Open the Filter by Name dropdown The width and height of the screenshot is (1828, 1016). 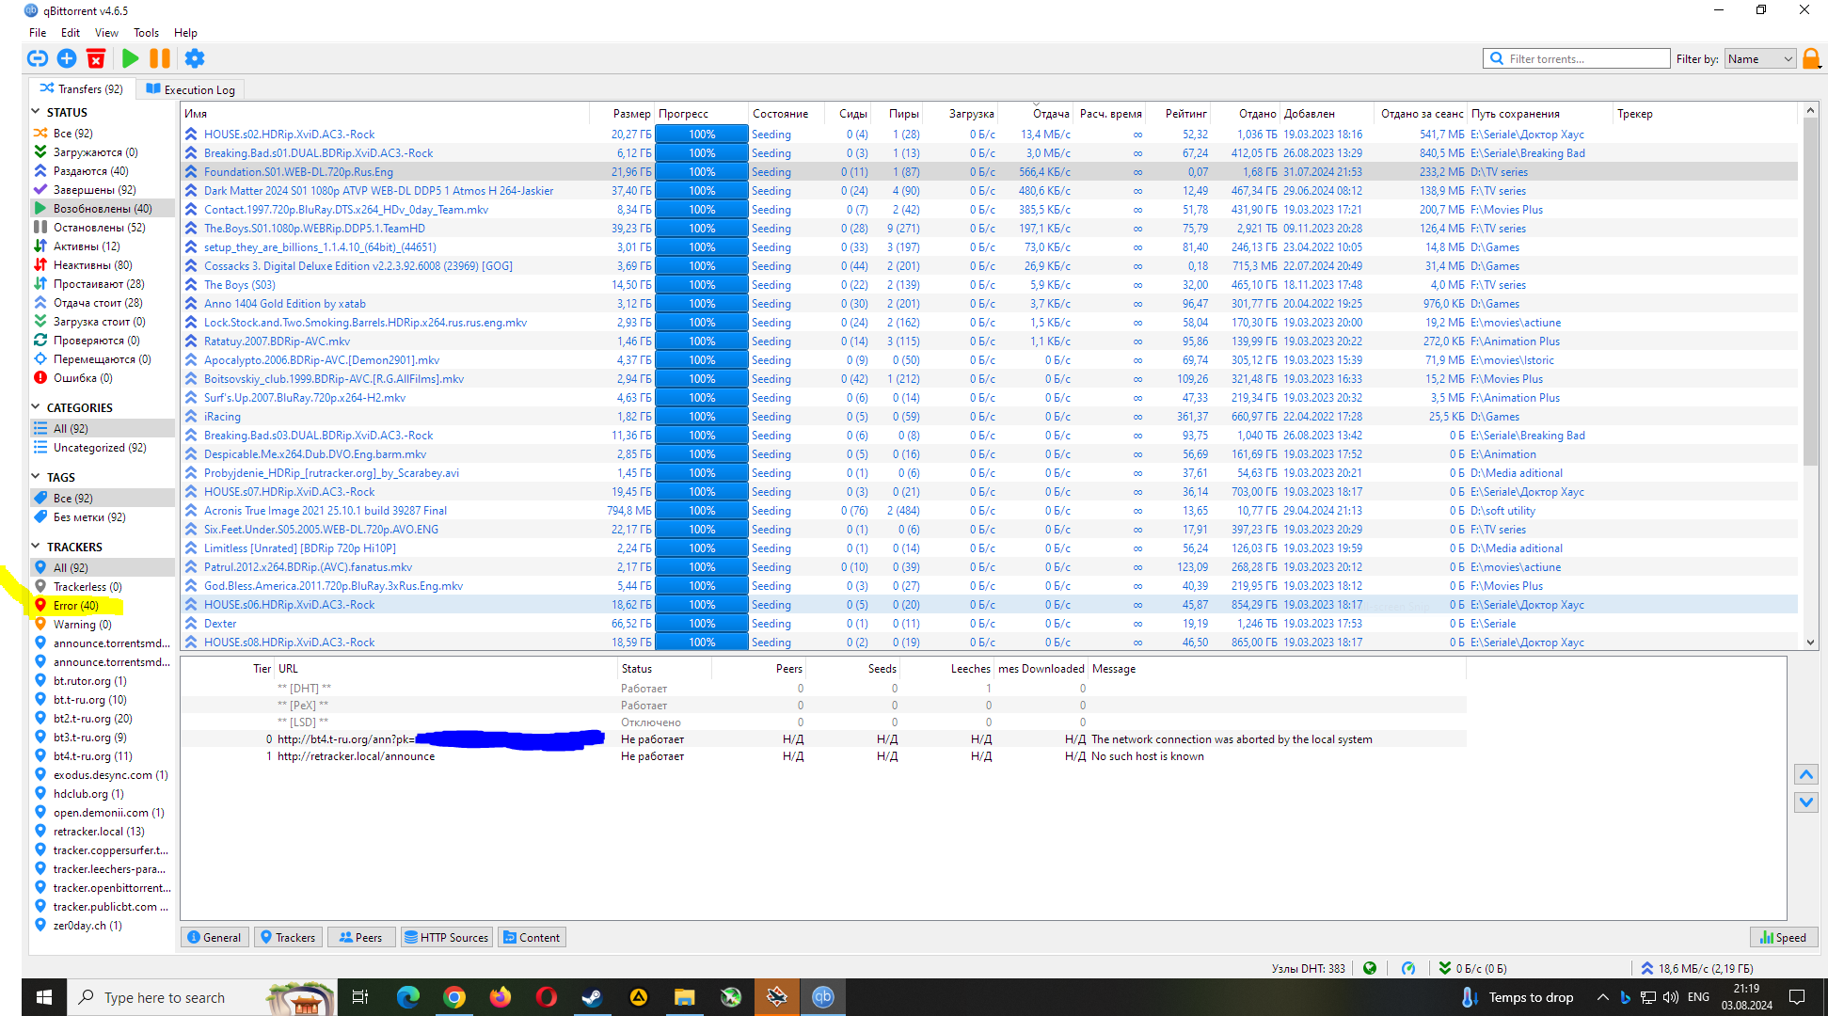(x=1759, y=58)
